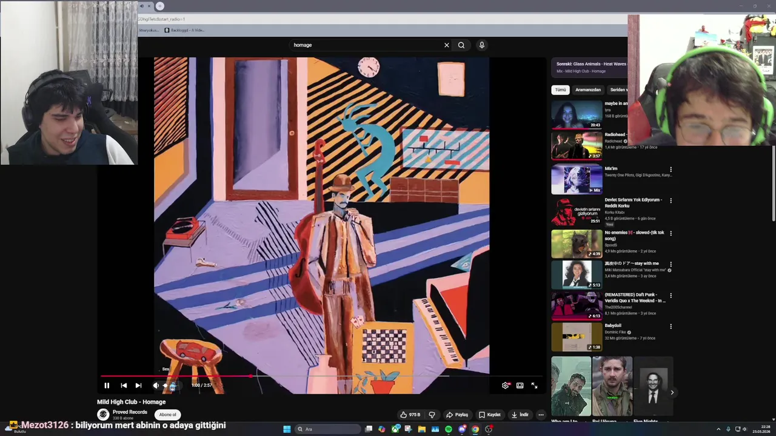The image size is (776, 436).
Task: Open the first Shorts thumbnail 'Who am I to...'
Action: coord(571,386)
